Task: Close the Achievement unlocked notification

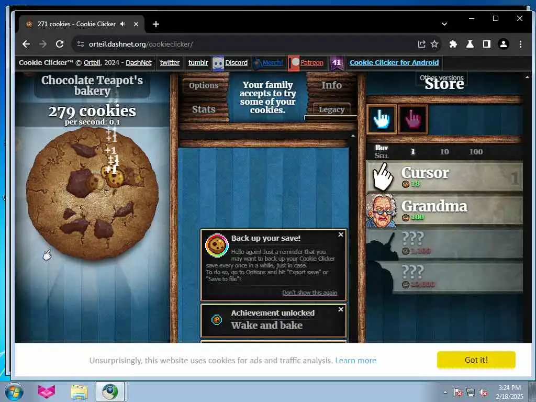Action: point(341,309)
